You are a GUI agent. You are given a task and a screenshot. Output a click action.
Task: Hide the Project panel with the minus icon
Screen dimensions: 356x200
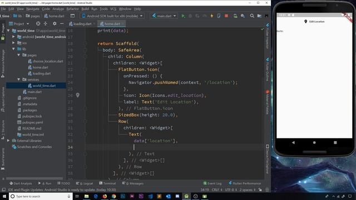click(x=62, y=23)
